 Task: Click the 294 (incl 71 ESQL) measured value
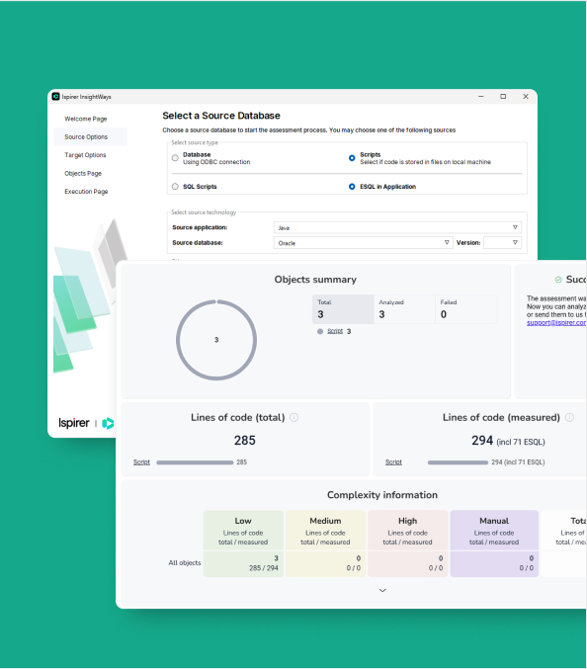(x=508, y=441)
